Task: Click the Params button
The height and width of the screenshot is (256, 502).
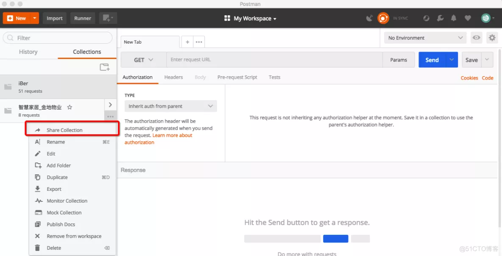Action: point(399,60)
